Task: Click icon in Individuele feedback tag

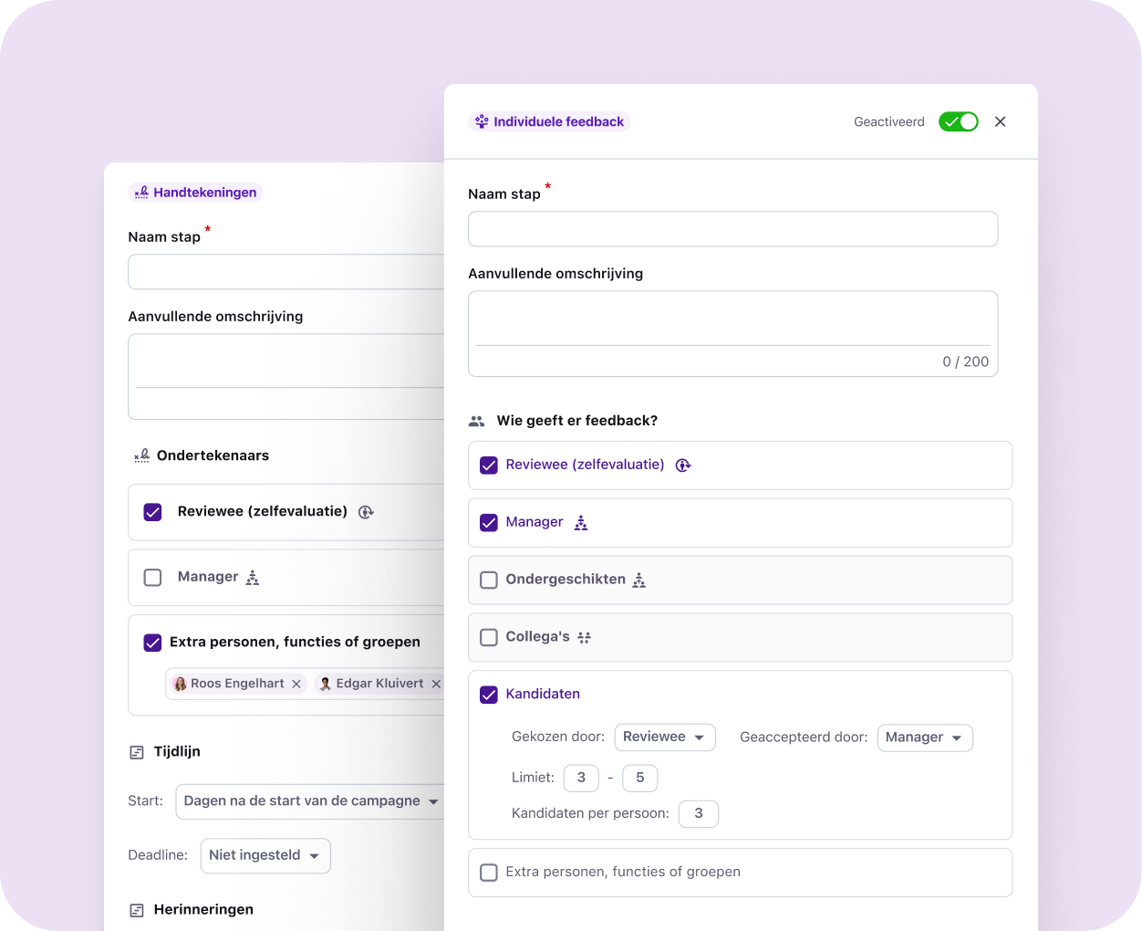Action: [x=482, y=121]
